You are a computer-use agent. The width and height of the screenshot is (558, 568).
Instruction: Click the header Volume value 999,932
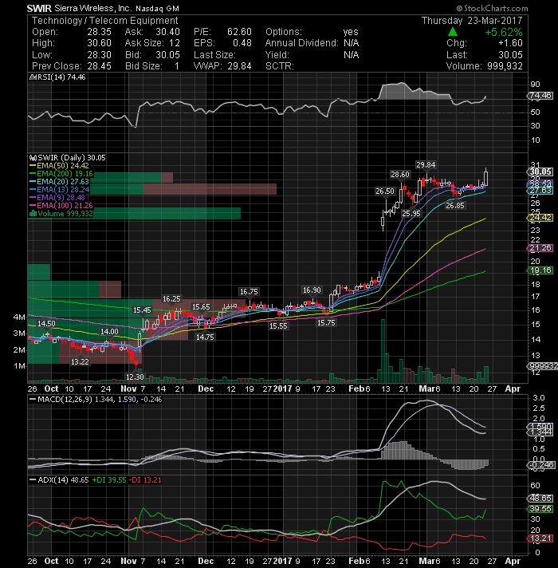coord(505,66)
